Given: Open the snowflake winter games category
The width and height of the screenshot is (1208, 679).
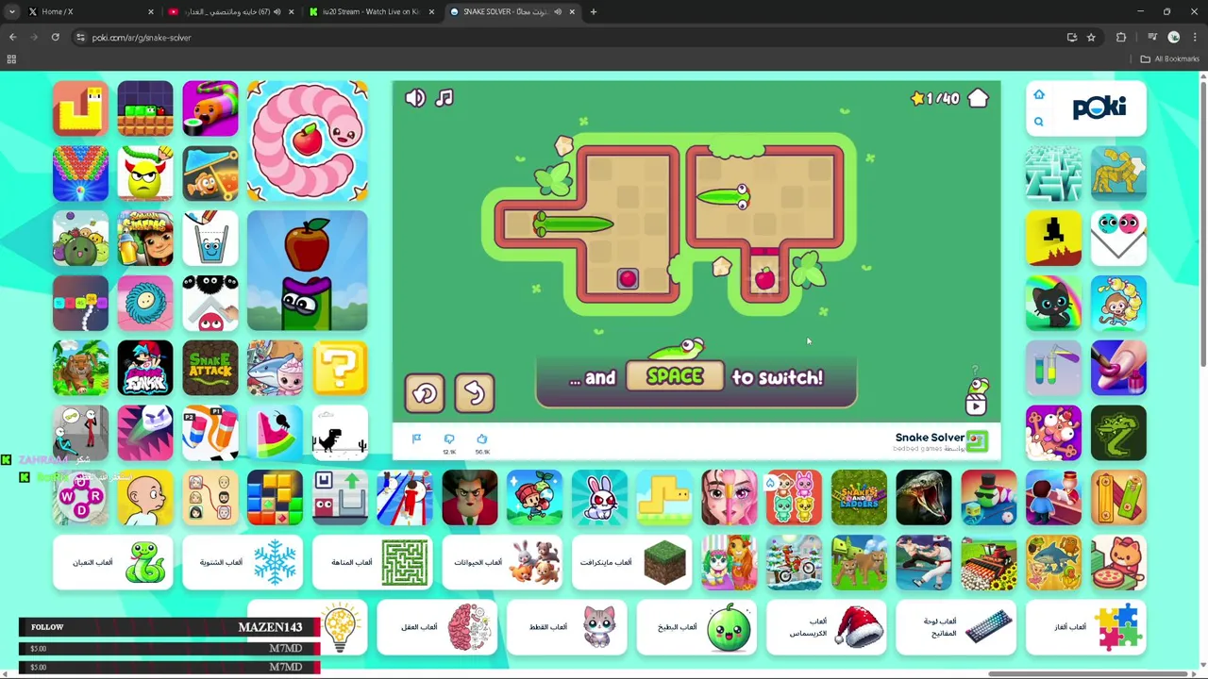Looking at the screenshot, I should click(x=243, y=562).
